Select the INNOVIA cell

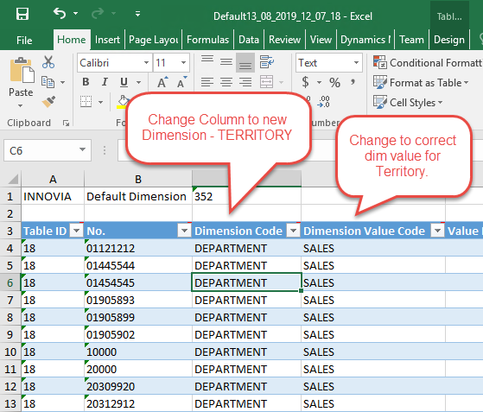pyautogui.click(x=53, y=196)
